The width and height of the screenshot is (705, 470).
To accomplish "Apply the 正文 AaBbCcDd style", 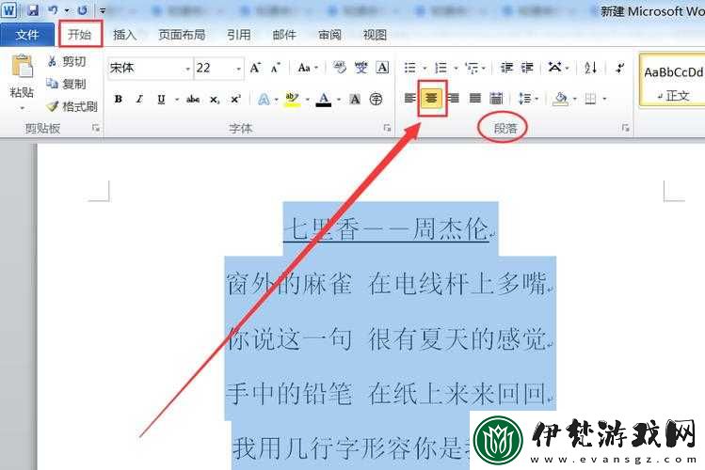I will coord(673,81).
